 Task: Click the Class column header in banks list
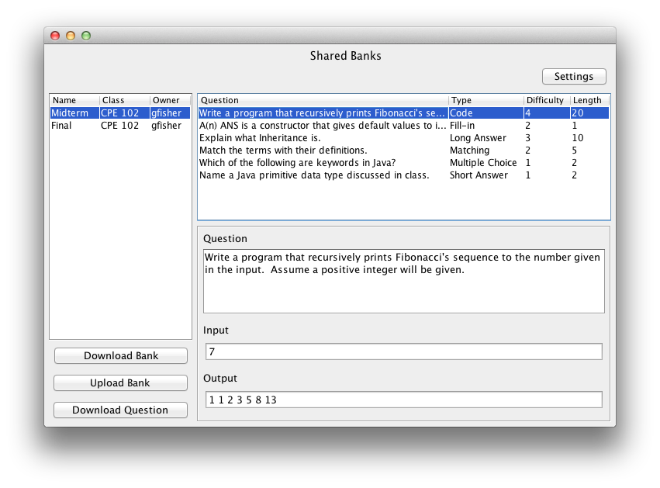point(123,101)
